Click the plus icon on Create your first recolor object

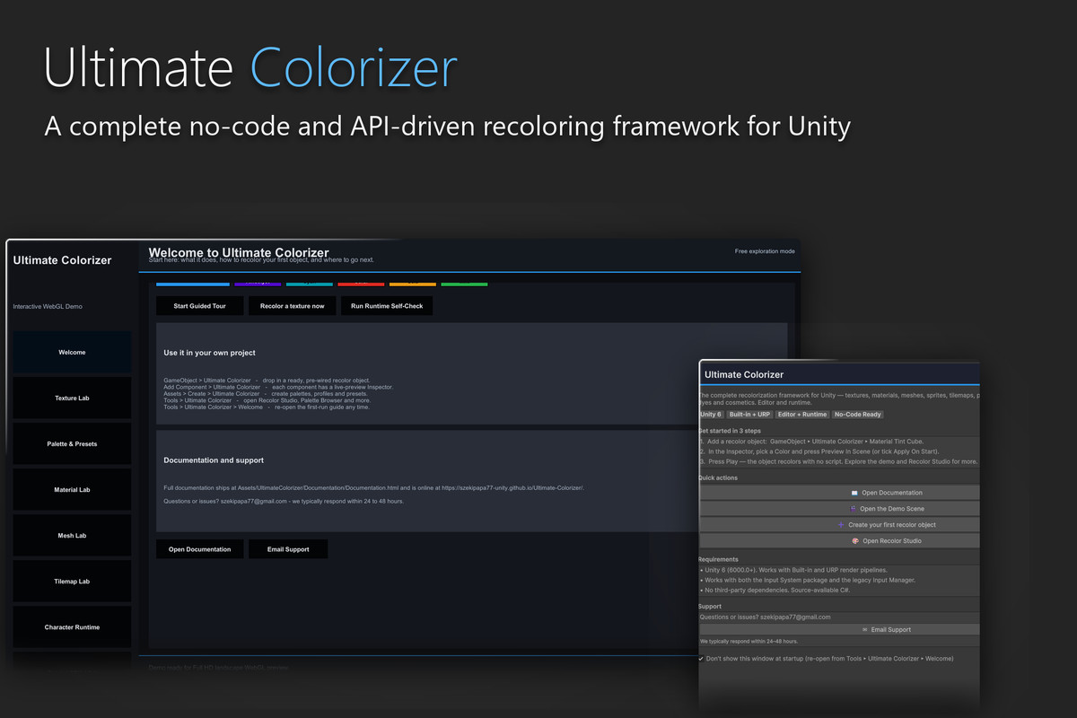(x=841, y=525)
